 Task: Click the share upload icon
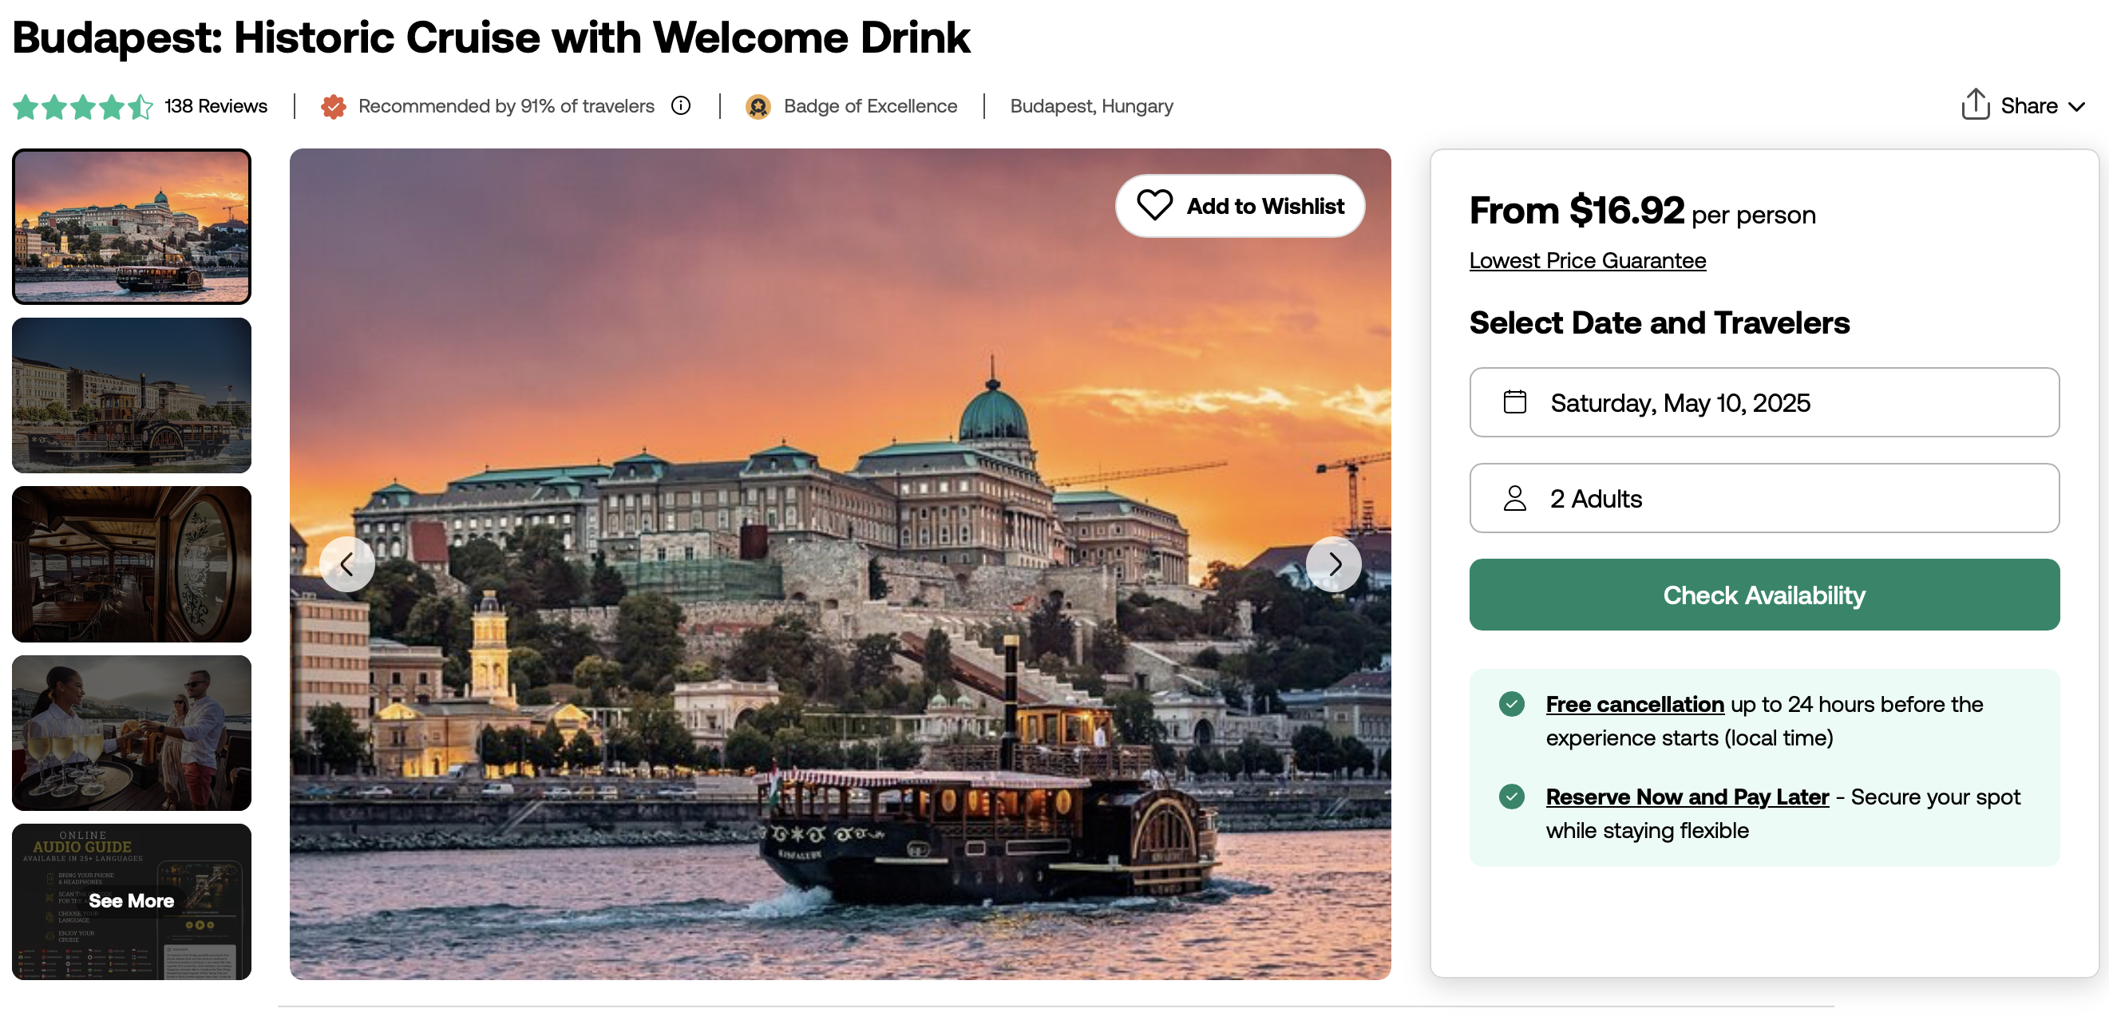tap(1975, 104)
